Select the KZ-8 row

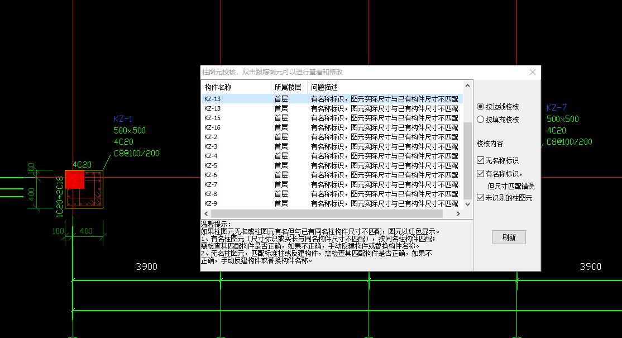(x=332, y=194)
